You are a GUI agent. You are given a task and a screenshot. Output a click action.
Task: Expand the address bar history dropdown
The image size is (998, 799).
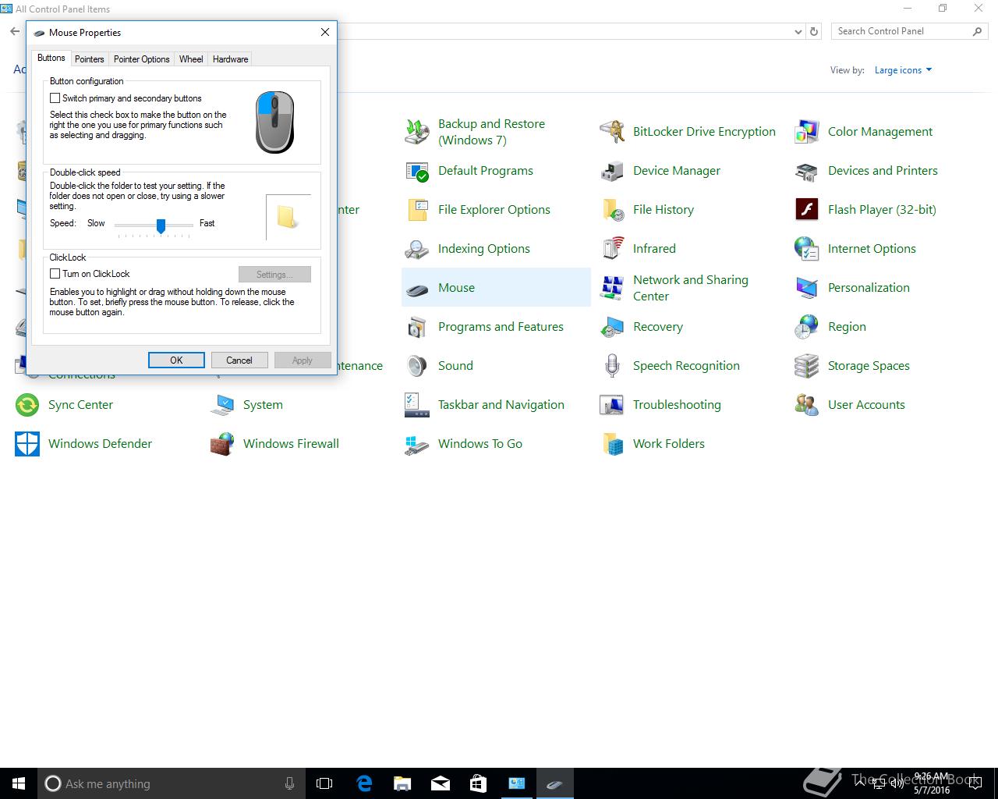tap(798, 32)
